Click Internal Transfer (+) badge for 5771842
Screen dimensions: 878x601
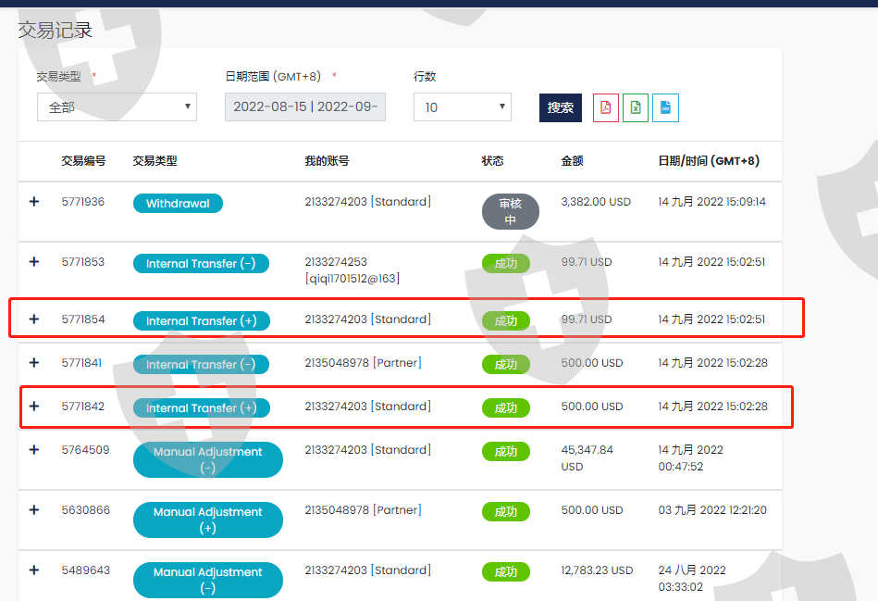202,408
